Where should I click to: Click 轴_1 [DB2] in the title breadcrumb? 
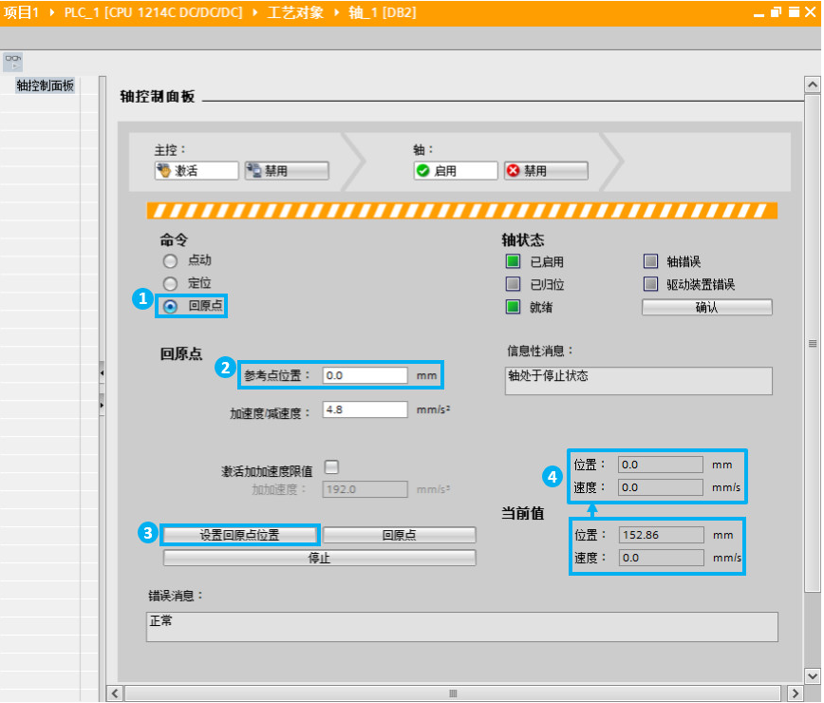pos(383,12)
